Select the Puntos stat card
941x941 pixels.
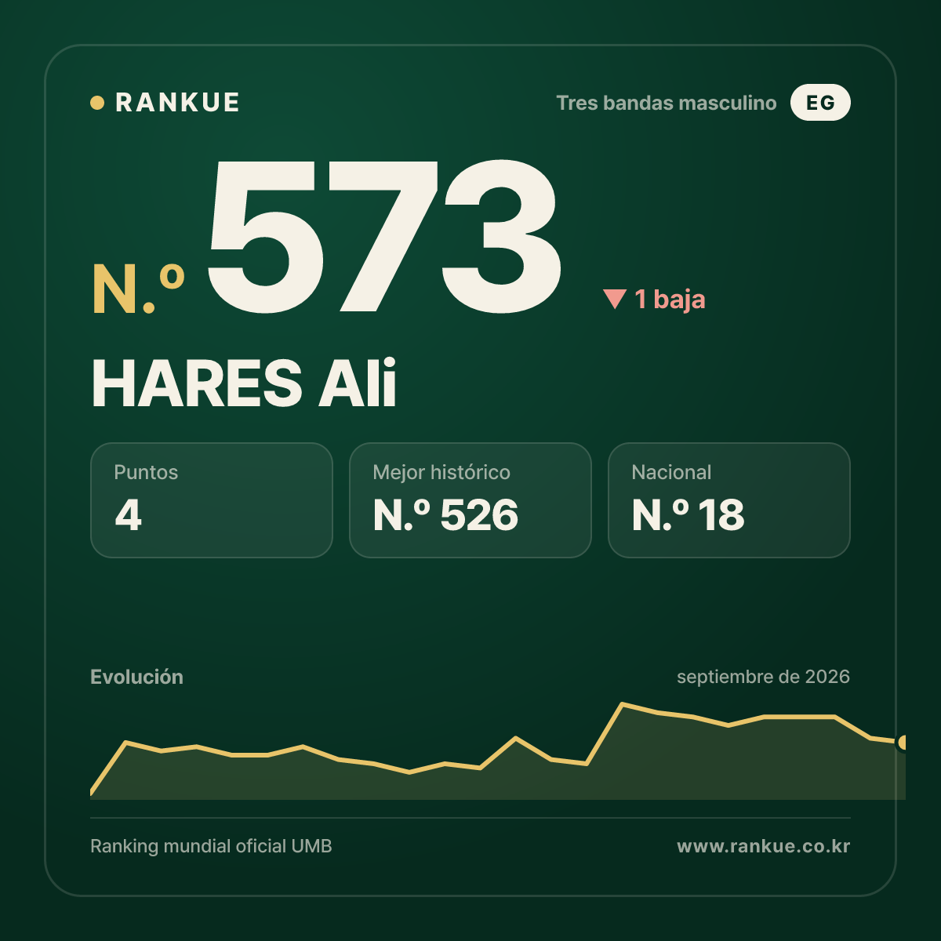(x=212, y=500)
